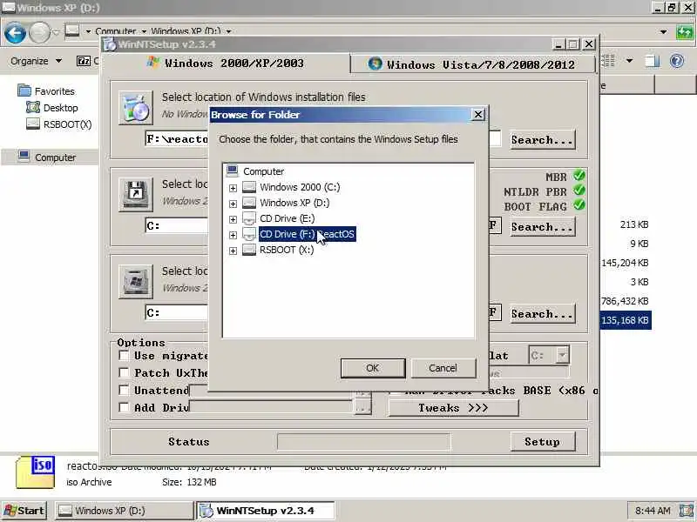This screenshot has height=522, width=697.
Task: Click the Windows 2000 (C:) drive icon
Action: (x=249, y=187)
